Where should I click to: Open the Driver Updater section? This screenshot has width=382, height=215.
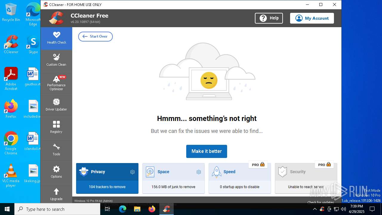point(56,106)
